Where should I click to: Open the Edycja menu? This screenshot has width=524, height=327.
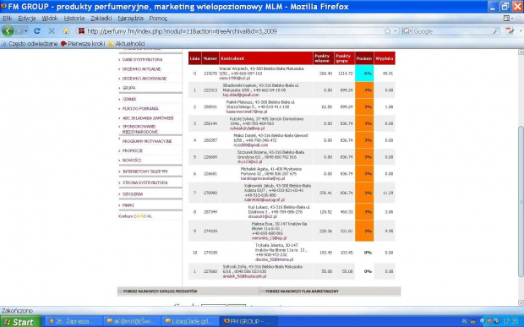pyautogui.click(x=27, y=19)
